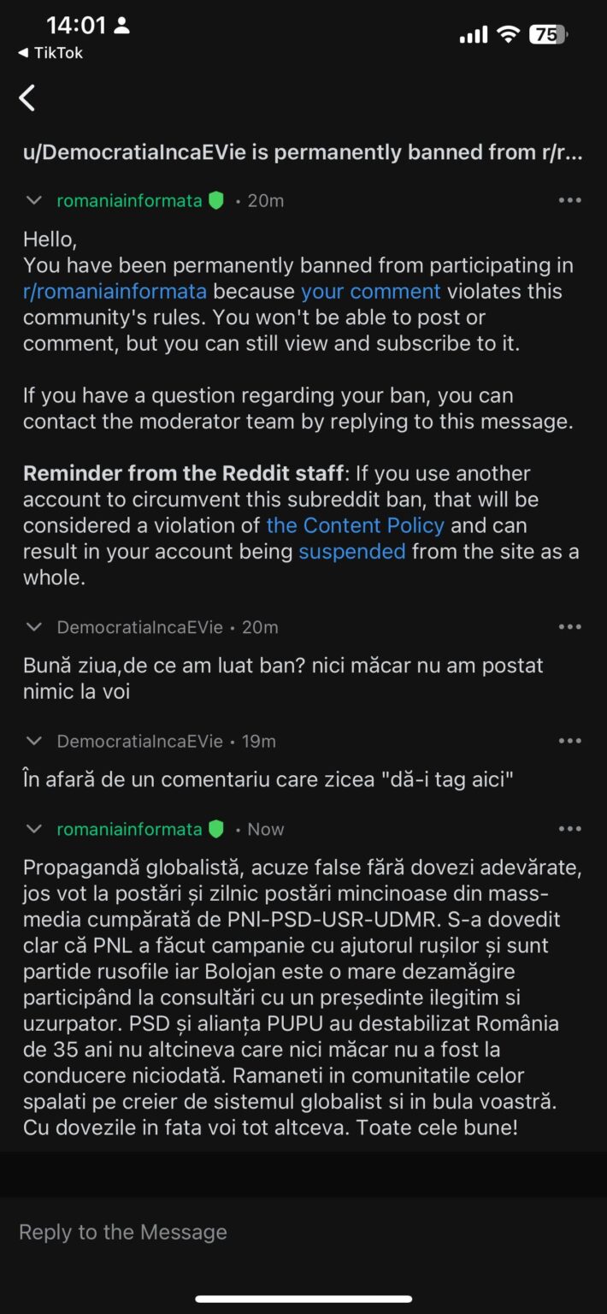Open the 'your comment' link
Viewport: 607px width, 1314px height.
coord(370,291)
